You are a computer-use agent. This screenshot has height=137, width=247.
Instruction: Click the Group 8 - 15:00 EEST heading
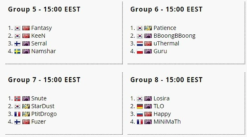point(166,80)
